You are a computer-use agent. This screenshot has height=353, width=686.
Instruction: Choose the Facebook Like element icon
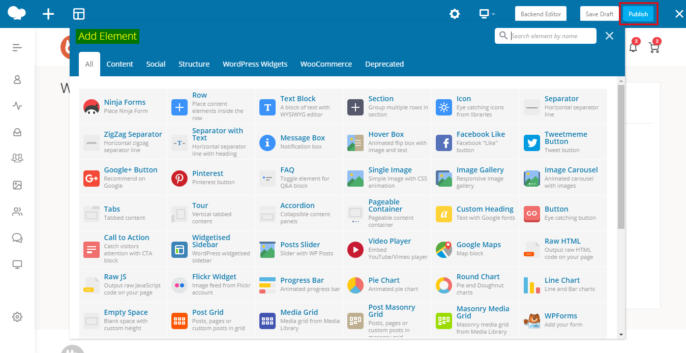click(x=444, y=143)
